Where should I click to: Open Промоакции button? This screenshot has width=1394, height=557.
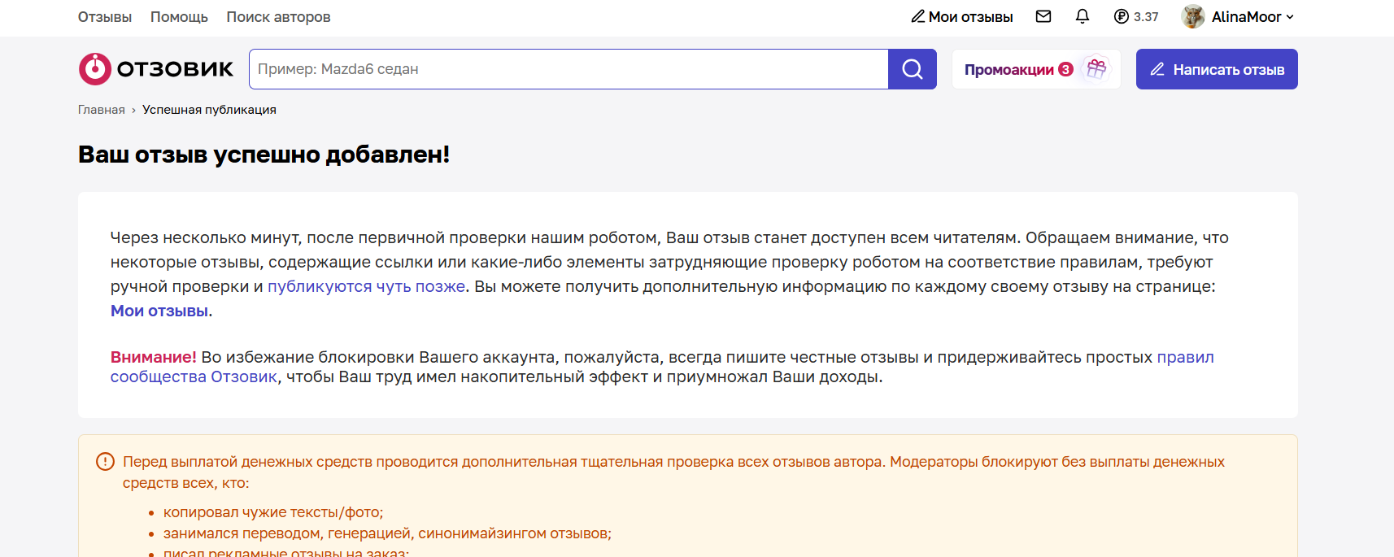1036,69
